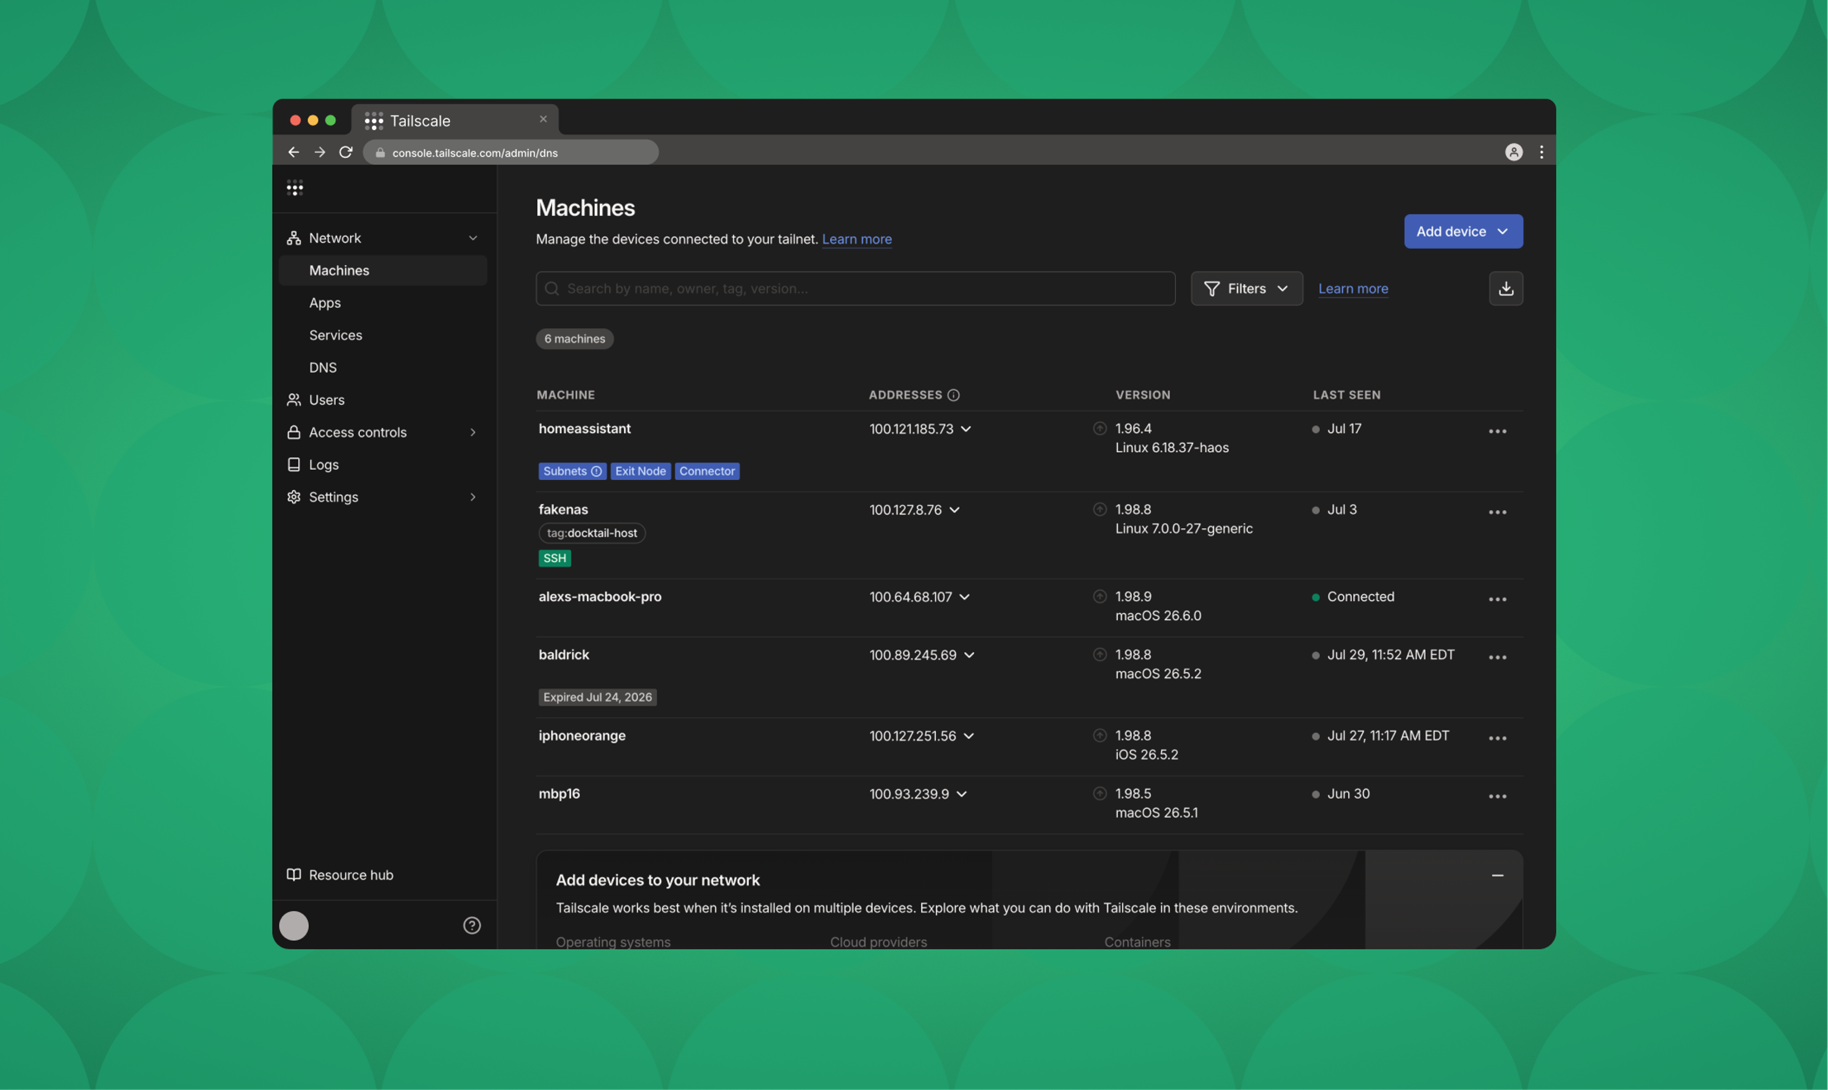Screen dimensions: 1828x1090
Task: Click the browser forward arrow
Action: [319, 152]
